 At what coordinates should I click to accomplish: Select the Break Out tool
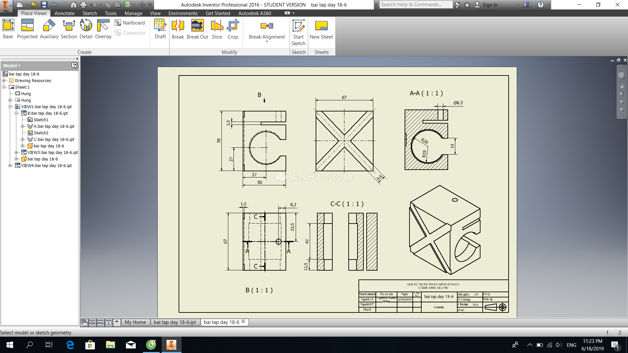click(x=197, y=29)
